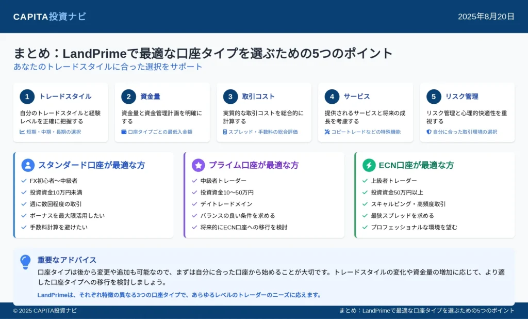Click the 重要なアドバイス heading

[67, 260]
